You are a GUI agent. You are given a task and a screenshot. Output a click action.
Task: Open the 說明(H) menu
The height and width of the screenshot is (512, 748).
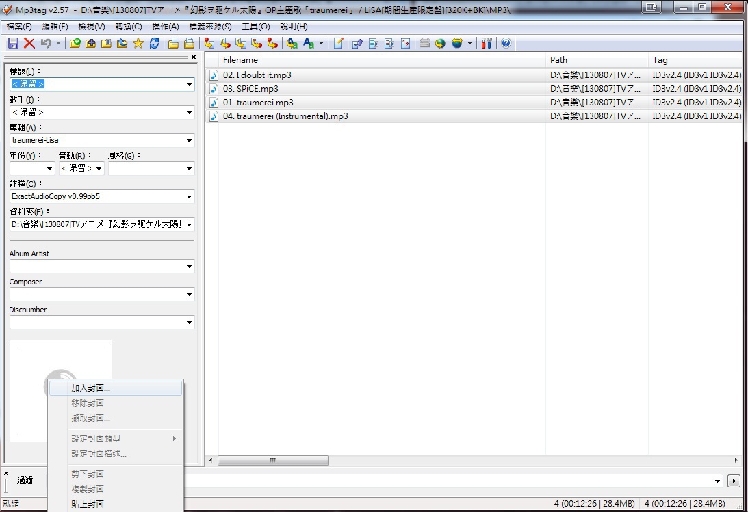[294, 27]
